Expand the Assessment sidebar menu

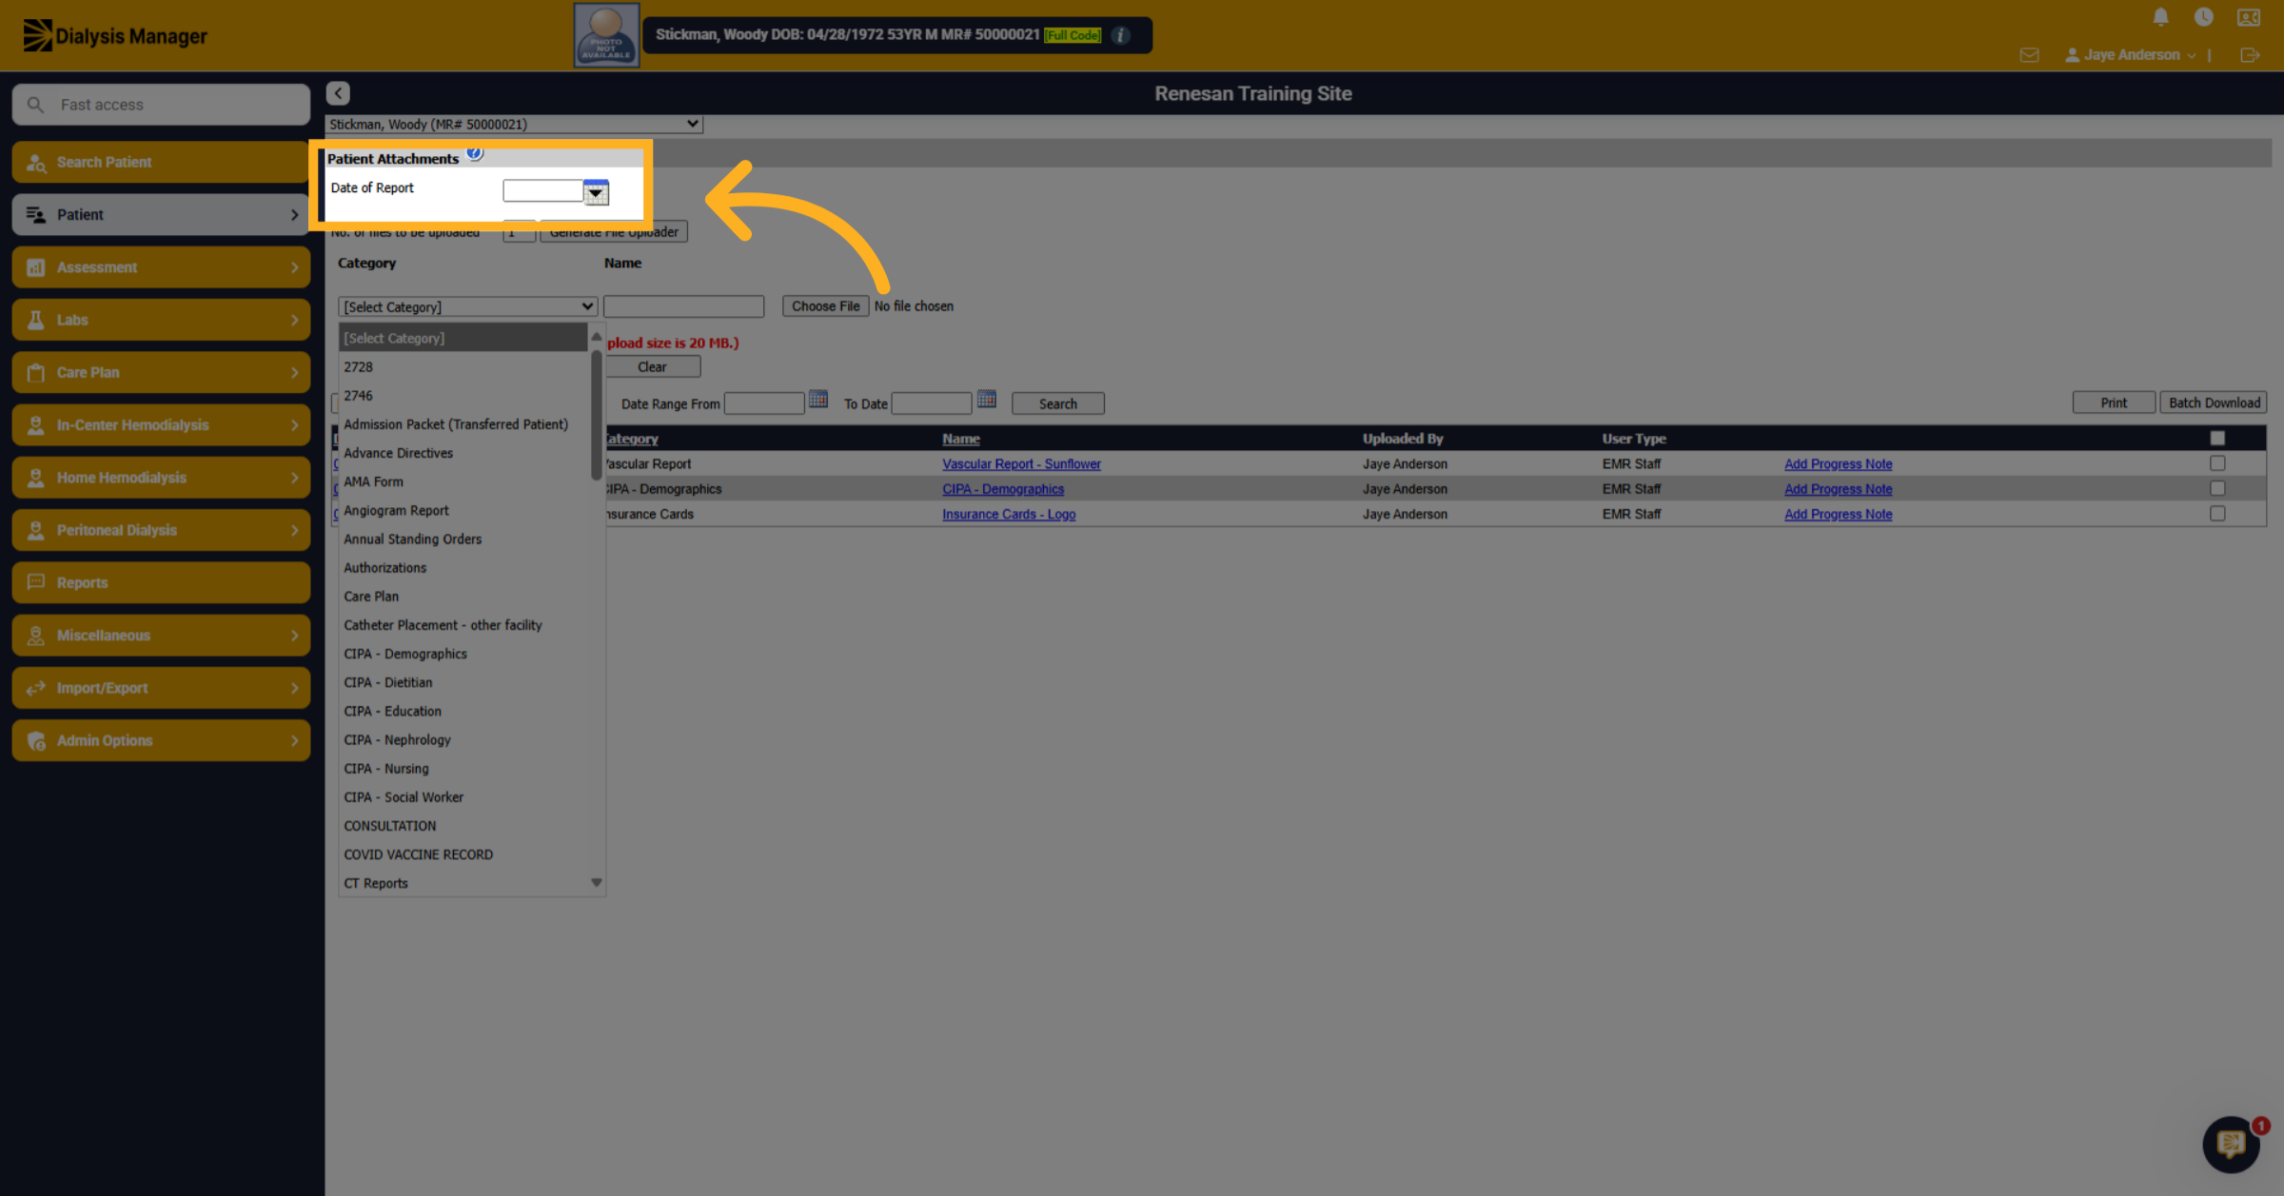coord(161,267)
